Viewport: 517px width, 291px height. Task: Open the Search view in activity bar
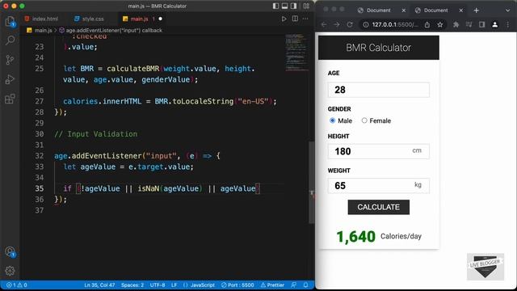10,40
